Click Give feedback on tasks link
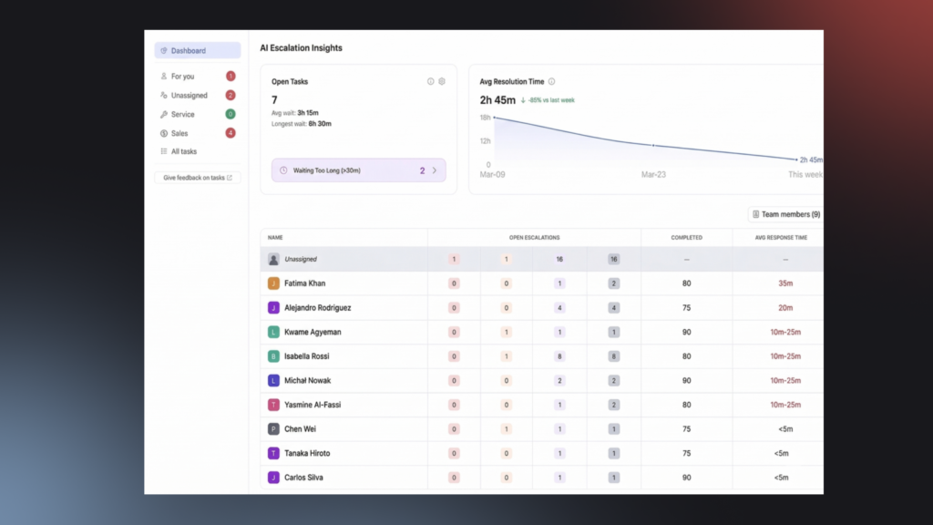The image size is (933, 525). pos(197,178)
